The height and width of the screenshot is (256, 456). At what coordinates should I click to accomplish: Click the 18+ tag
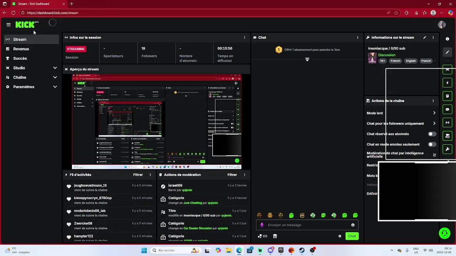pyautogui.click(x=383, y=61)
